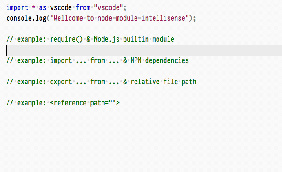Click the import keyword on line one
The width and height of the screenshot is (282, 172).
(x=17, y=8)
